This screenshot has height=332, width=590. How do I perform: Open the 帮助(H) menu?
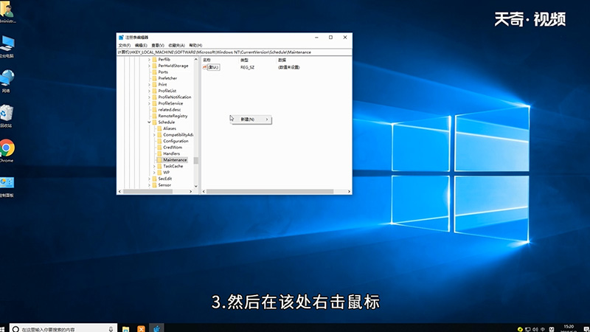(x=195, y=45)
